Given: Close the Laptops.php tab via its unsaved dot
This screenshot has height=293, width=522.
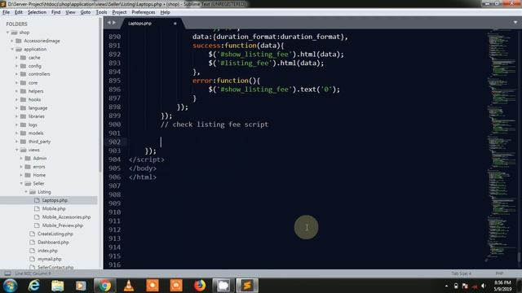Looking at the screenshot, I should point(175,24).
